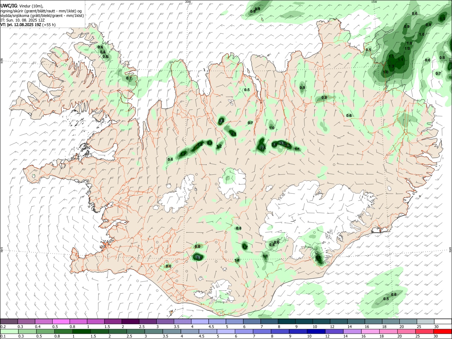
Task: Click the 0.4 label on the upper scale
Action: pyautogui.click(x=38, y=327)
